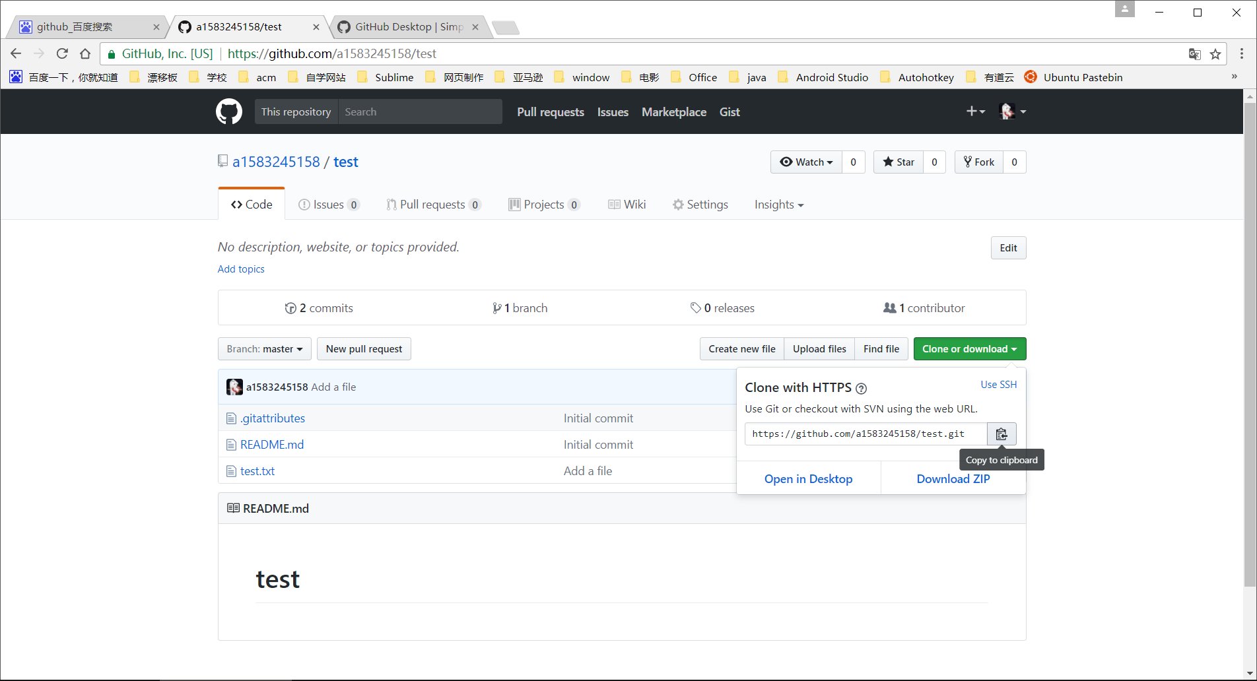Viewport: 1257px width, 681px height.
Task: Open Gist from the header
Action: 730,112
